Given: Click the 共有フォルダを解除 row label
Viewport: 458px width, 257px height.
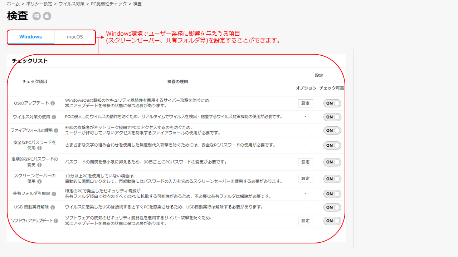Looking at the screenshot, I should pyautogui.click(x=31, y=194).
